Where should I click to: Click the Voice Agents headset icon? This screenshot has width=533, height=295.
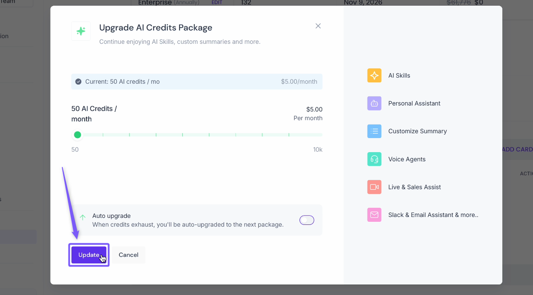tap(374, 159)
